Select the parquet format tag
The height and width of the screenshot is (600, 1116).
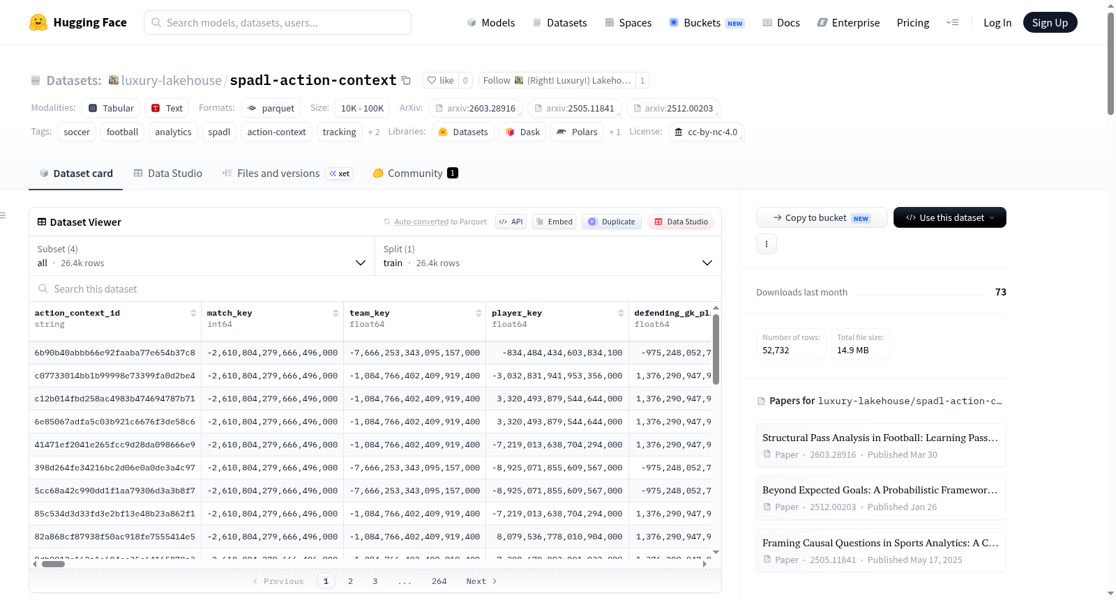click(x=271, y=108)
